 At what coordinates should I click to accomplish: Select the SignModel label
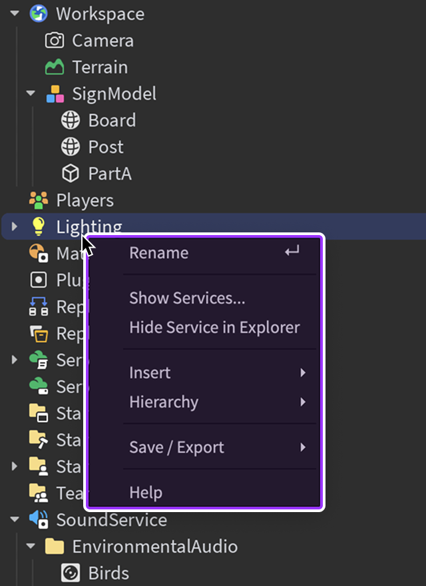[x=114, y=94]
